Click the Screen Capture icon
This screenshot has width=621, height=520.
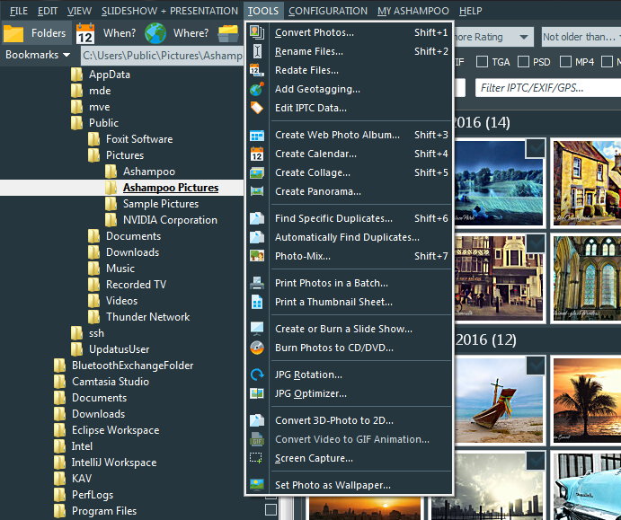tap(257, 458)
